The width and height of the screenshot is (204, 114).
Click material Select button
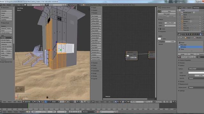192,54
